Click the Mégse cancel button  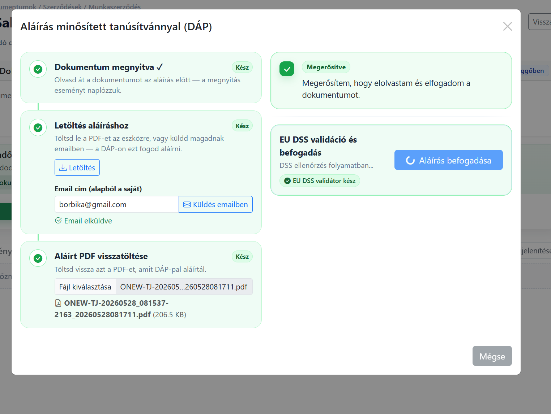[492, 356]
